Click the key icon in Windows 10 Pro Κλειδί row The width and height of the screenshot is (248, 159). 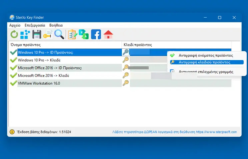[126, 60]
